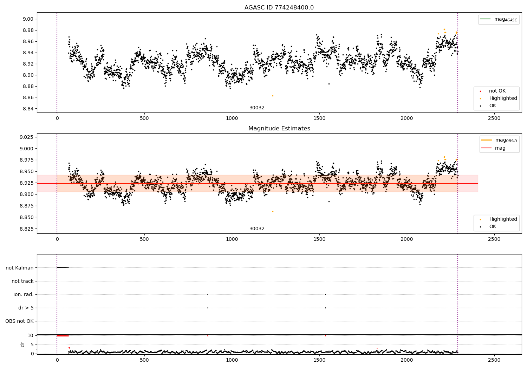Click the Magnitude Estimates subplot title
527x368 pixels.
(x=279, y=129)
